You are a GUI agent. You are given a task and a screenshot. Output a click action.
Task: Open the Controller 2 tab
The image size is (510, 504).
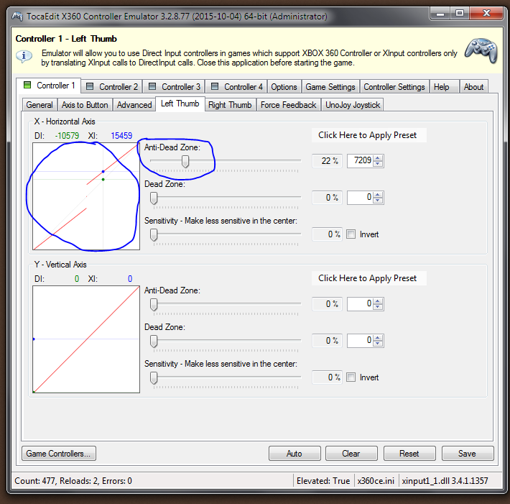tap(111, 86)
